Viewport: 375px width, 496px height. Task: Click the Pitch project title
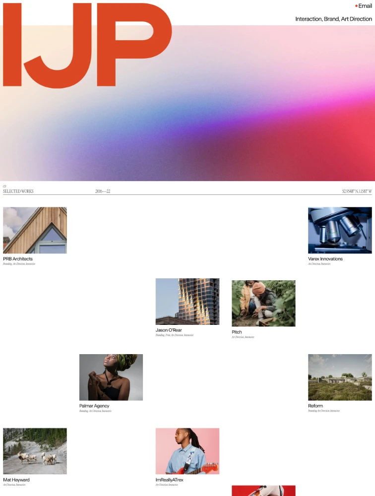click(237, 332)
